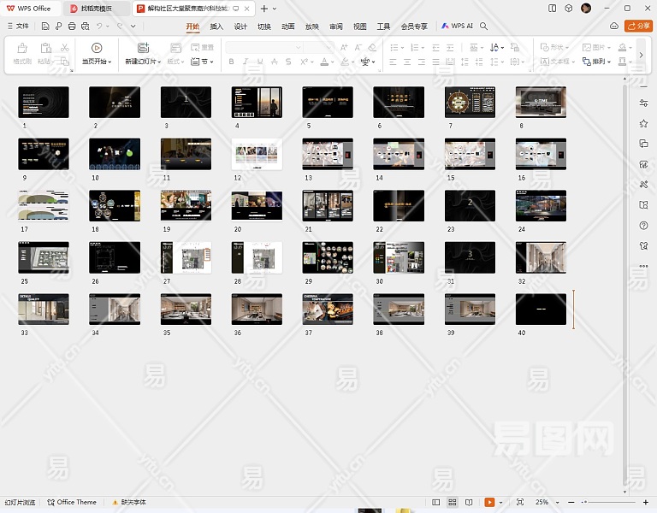Screen dimensions: 657x513
Task: Select slide thumbnail number 40
Action: (541, 310)
